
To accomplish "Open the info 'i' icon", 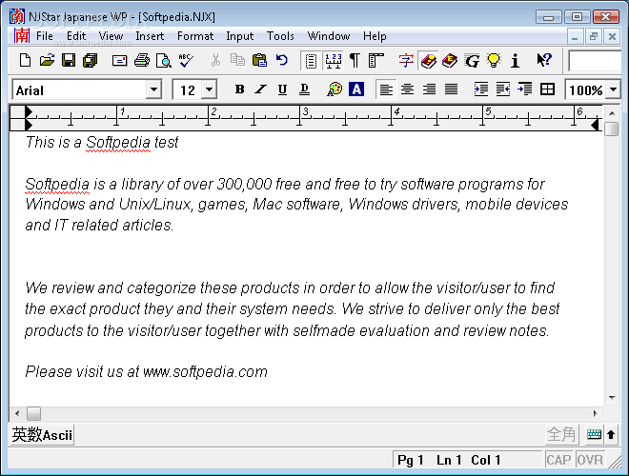I will 515,61.
